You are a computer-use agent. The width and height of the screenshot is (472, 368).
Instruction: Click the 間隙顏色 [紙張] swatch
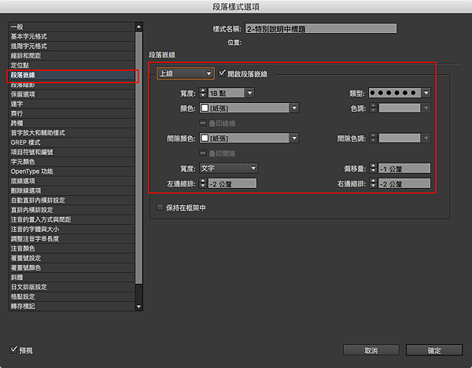[x=205, y=138]
